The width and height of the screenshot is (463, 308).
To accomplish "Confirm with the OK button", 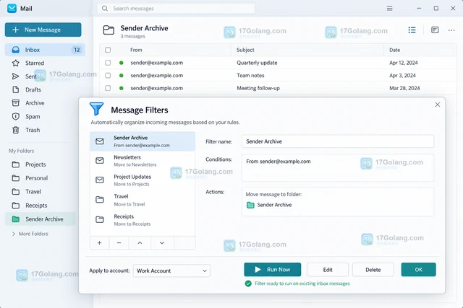I will click(418, 270).
